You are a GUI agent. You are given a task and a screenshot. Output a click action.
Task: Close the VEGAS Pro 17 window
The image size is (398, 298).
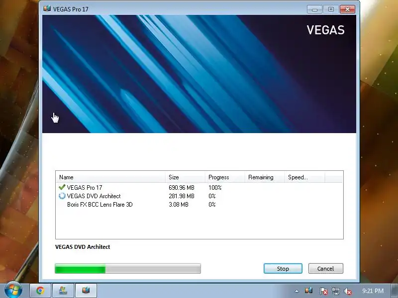click(x=347, y=9)
